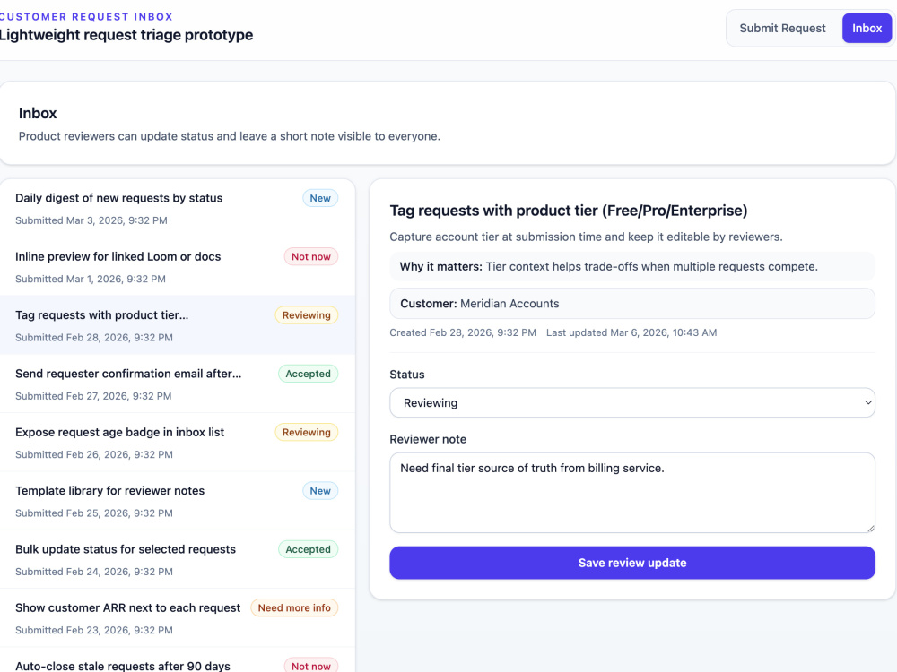Click the Accepted badge on Bulk update
This screenshot has width=897, height=672.
[x=309, y=549]
